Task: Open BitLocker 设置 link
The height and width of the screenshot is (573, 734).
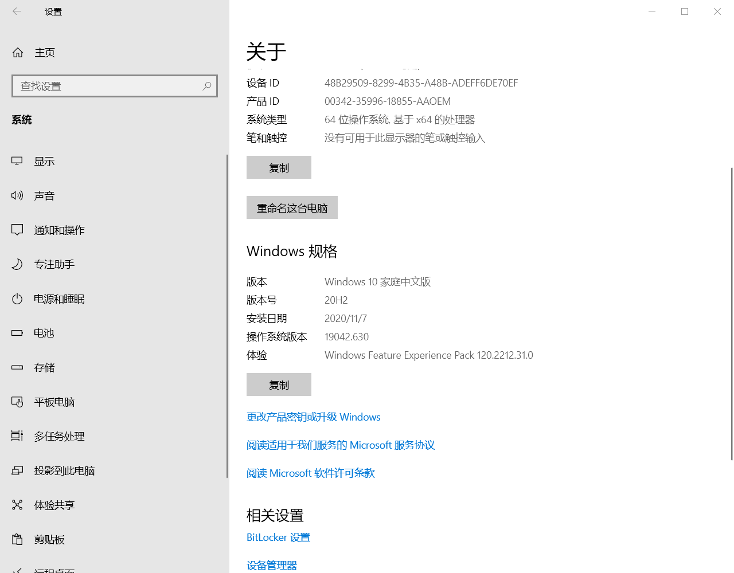Action: click(278, 537)
